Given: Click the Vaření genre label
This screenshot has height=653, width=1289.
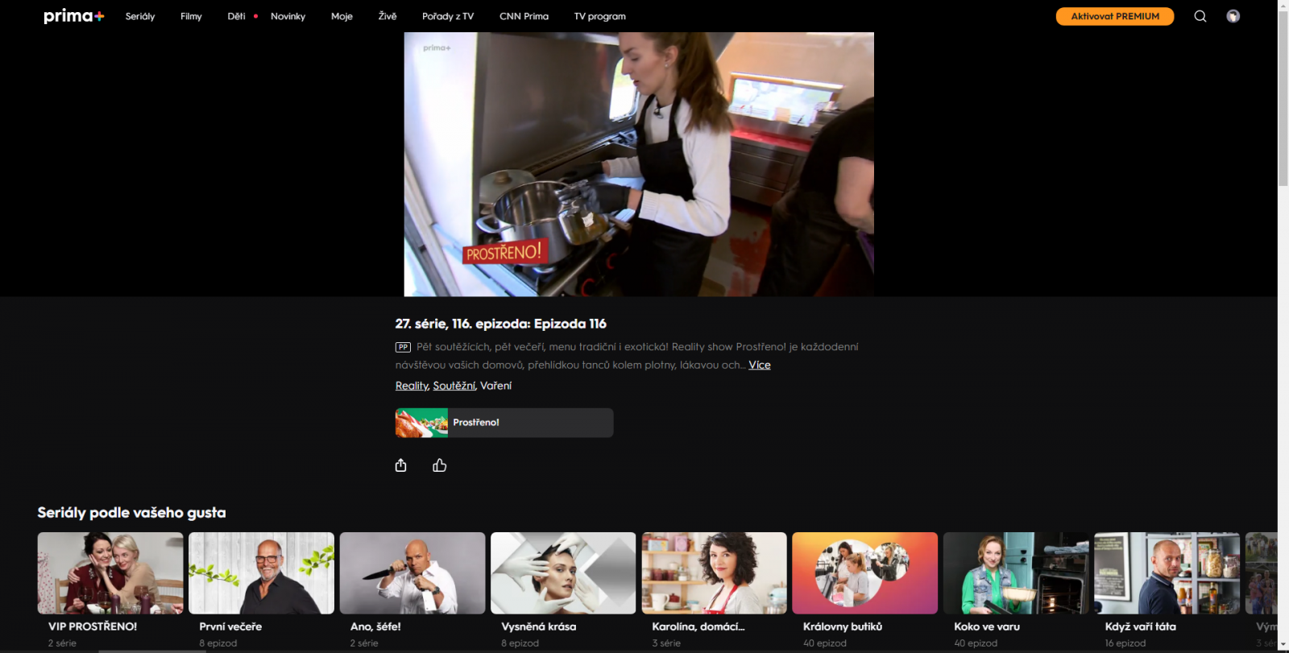Looking at the screenshot, I should pos(496,386).
